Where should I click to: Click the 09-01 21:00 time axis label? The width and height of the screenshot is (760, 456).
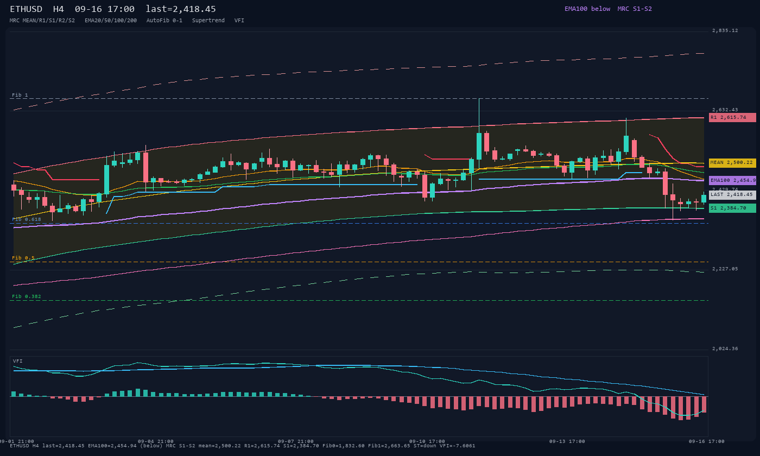click(x=16, y=441)
